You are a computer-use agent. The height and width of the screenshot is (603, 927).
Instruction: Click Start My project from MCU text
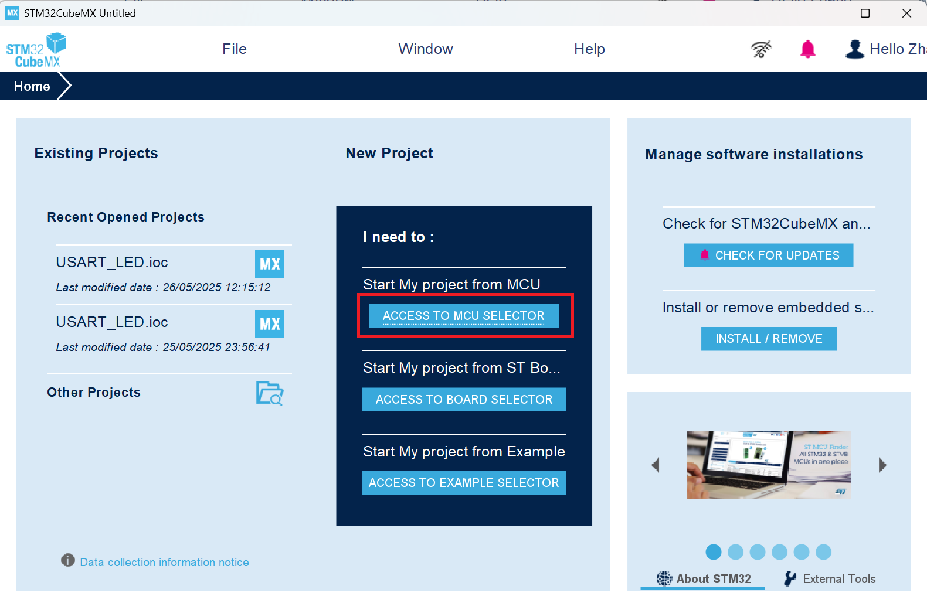(451, 285)
